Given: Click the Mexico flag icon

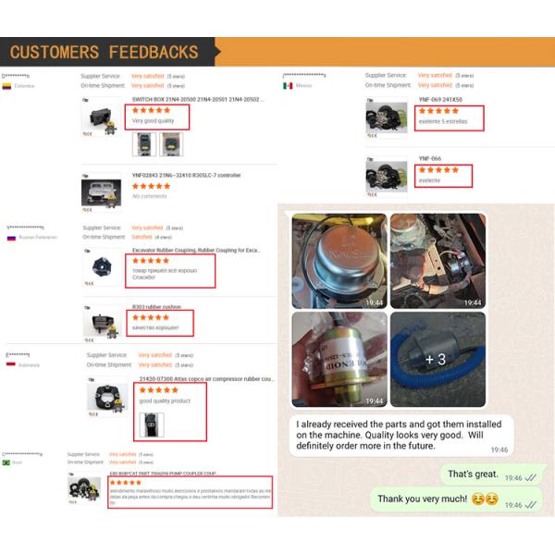Looking at the screenshot, I should [288, 86].
